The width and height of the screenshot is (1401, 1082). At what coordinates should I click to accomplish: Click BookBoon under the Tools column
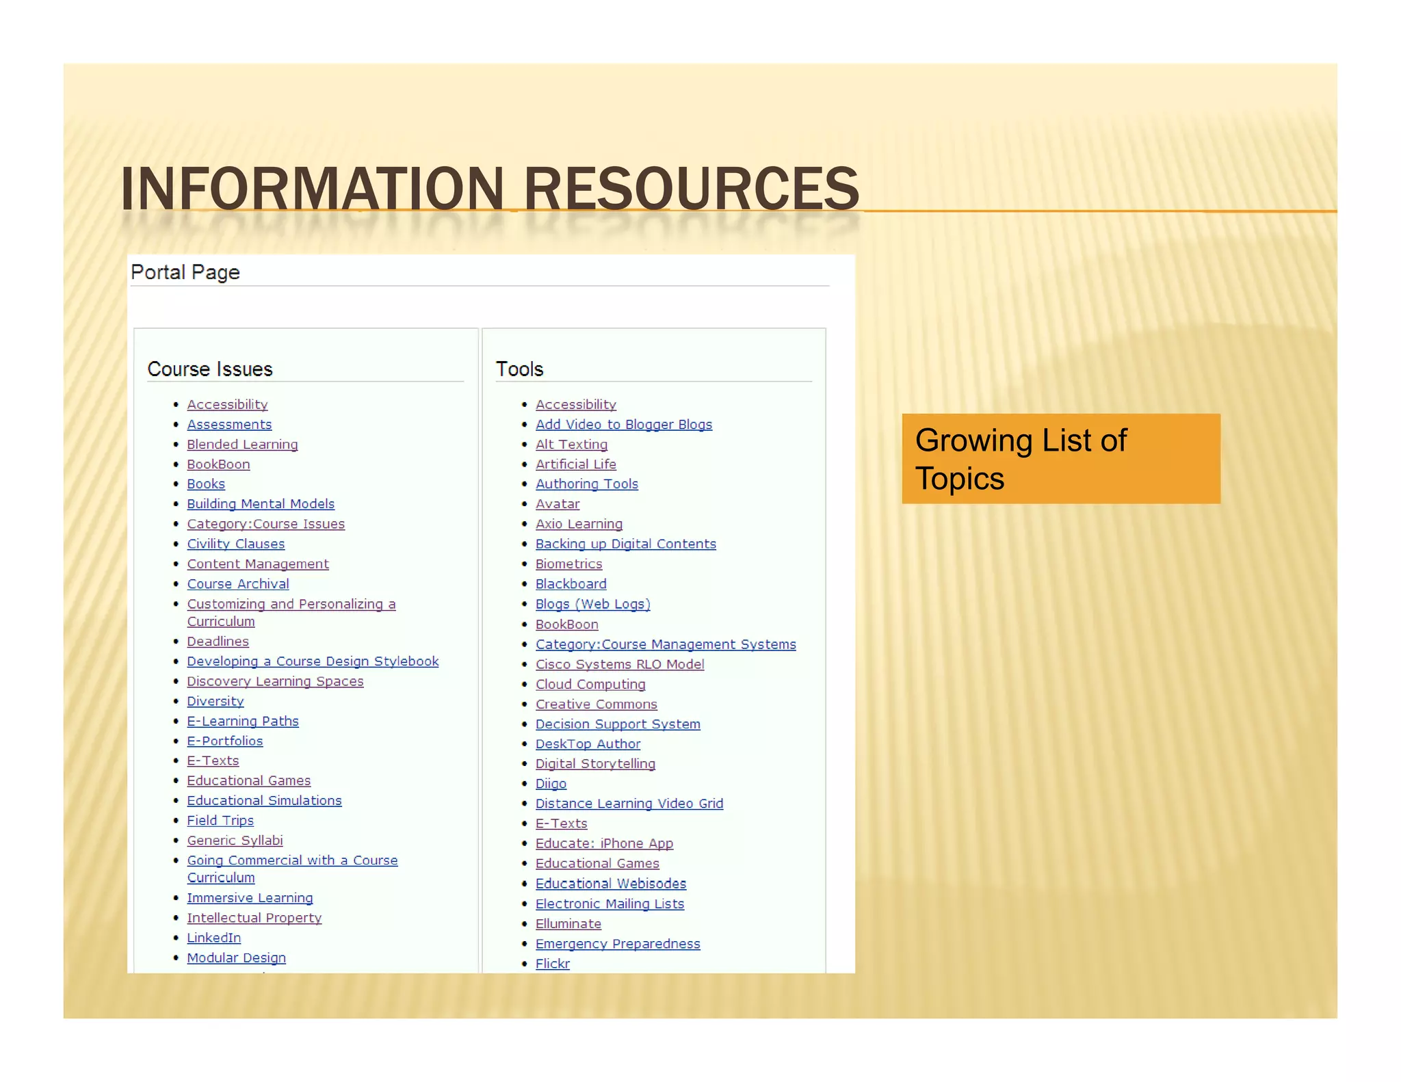567,624
